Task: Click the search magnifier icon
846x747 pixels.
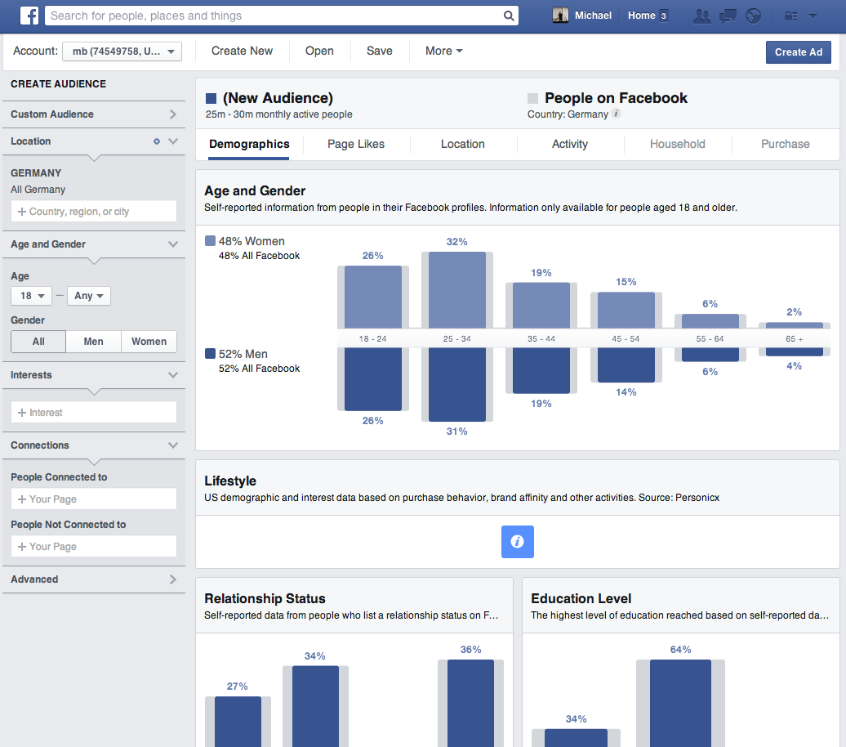Action: pyautogui.click(x=508, y=16)
